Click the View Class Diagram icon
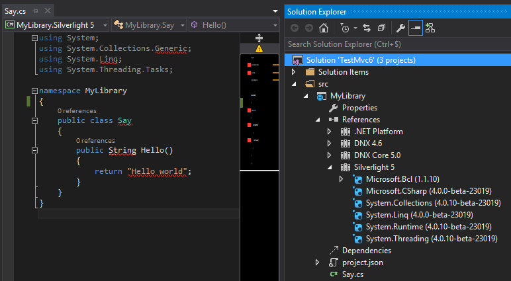 pyautogui.click(x=430, y=28)
